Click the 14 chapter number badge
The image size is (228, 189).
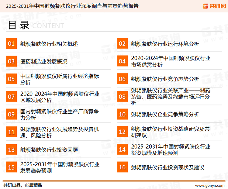coord(122,150)
